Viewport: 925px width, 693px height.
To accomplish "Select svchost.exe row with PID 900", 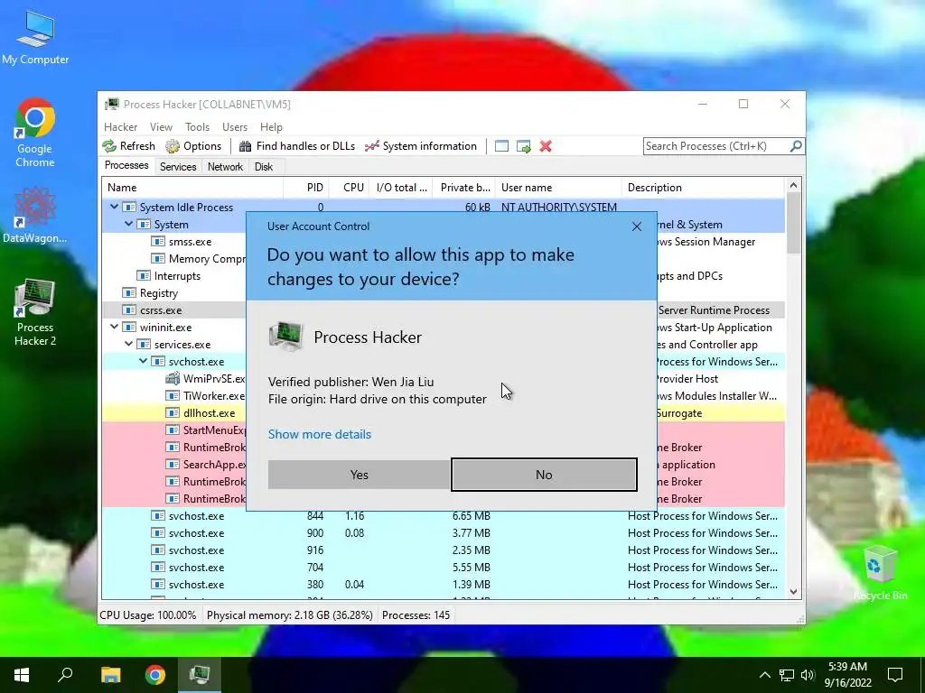I will coord(444,532).
